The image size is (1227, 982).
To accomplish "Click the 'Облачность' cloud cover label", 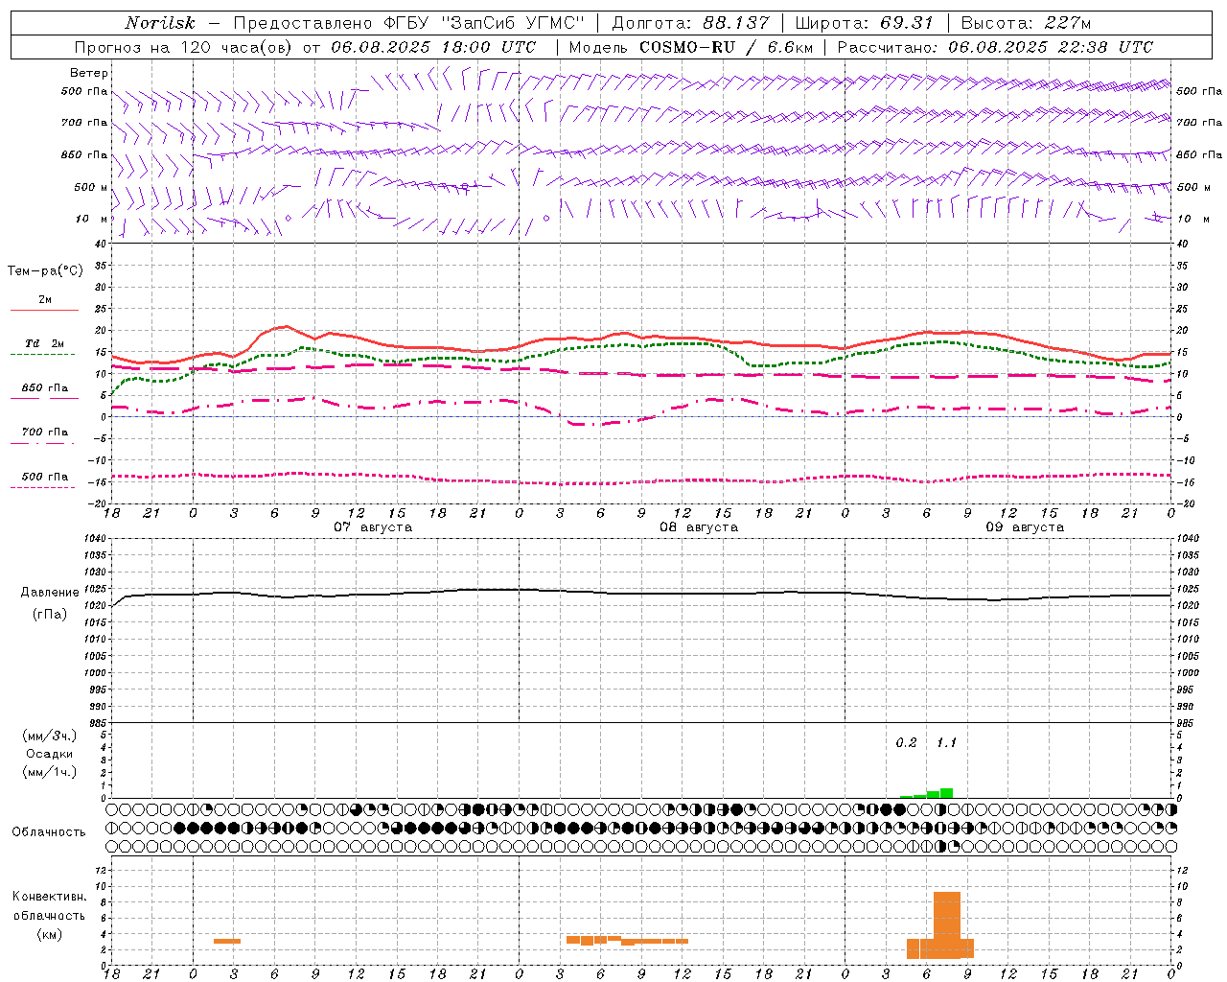I will 49,832.
